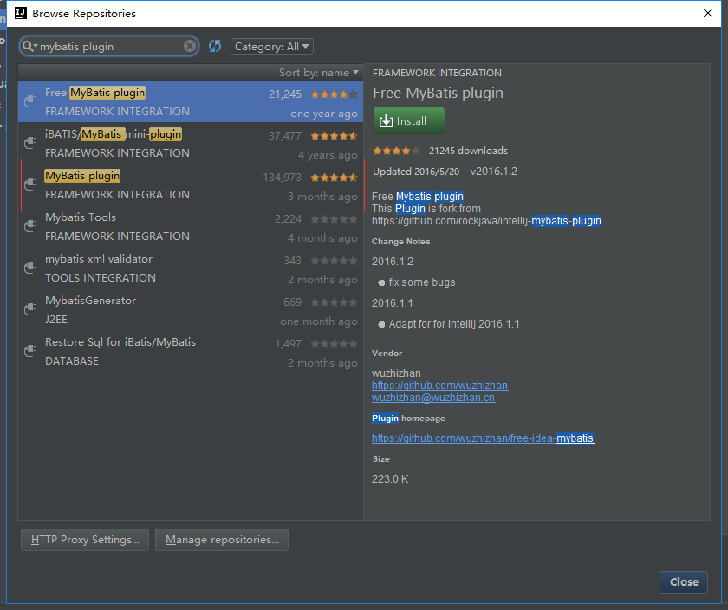Click plug icon of Restore Sql row
728x610 pixels.
coord(30,351)
